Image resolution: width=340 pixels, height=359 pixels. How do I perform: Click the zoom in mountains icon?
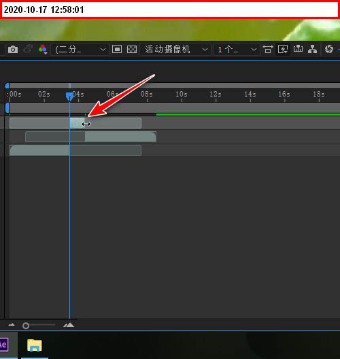click(x=69, y=325)
